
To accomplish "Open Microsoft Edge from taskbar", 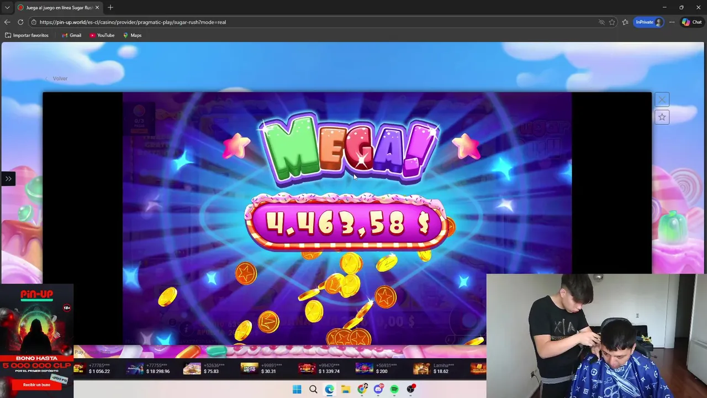I will point(330,389).
